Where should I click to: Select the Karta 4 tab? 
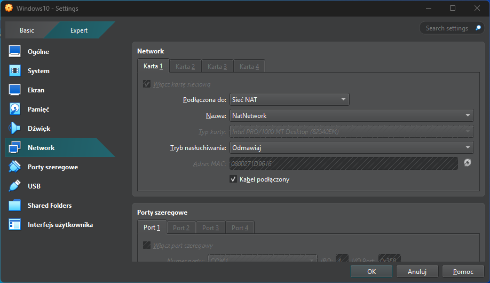pyautogui.click(x=249, y=66)
